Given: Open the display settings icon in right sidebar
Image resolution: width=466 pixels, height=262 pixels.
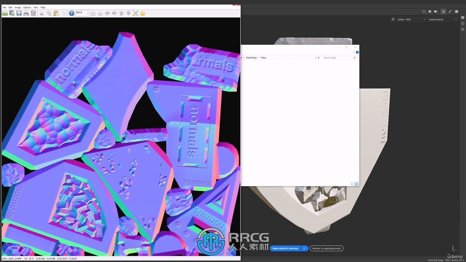Looking at the screenshot, I should [463, 17].
